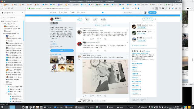Screen dimensions: 194x109
Task: Expand the upload bookmark folder
Action: pyautogui.click(x=3, y=31)
